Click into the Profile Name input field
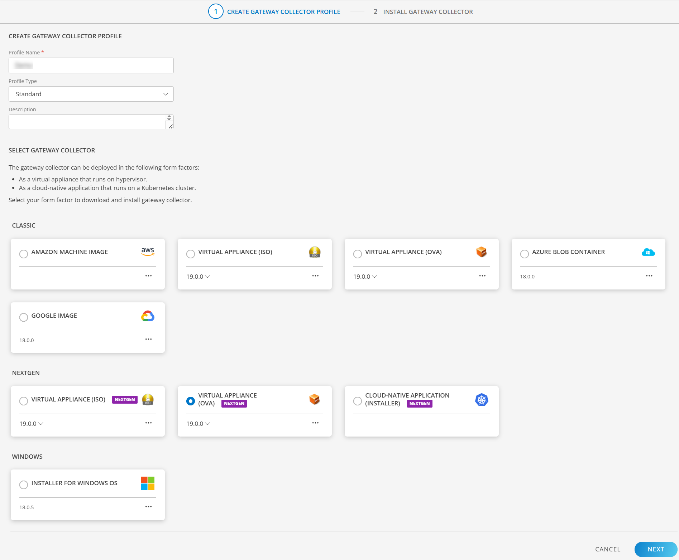 (x=91, y=65)
